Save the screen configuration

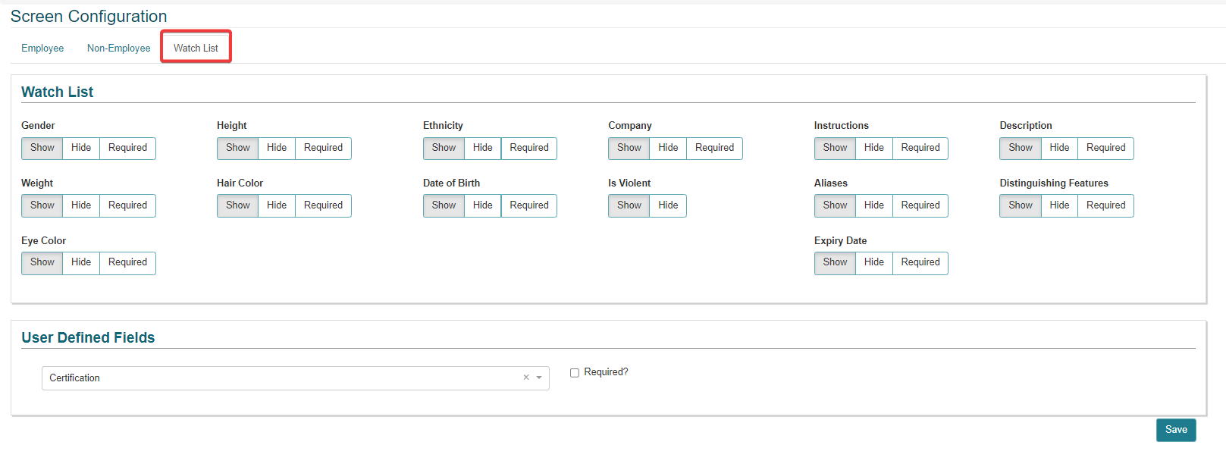click(x=1175, y=430)
